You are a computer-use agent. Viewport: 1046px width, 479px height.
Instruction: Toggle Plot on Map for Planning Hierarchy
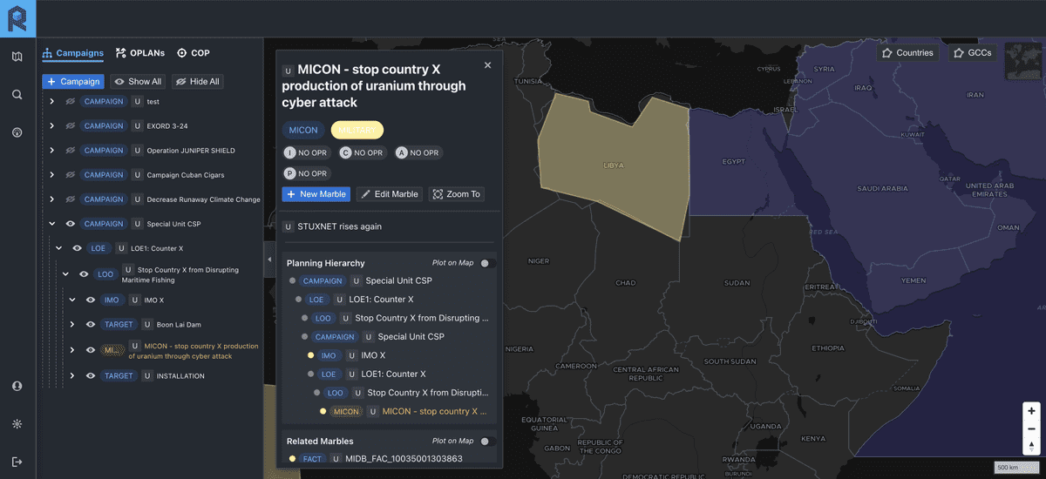(x=488, y=263)
